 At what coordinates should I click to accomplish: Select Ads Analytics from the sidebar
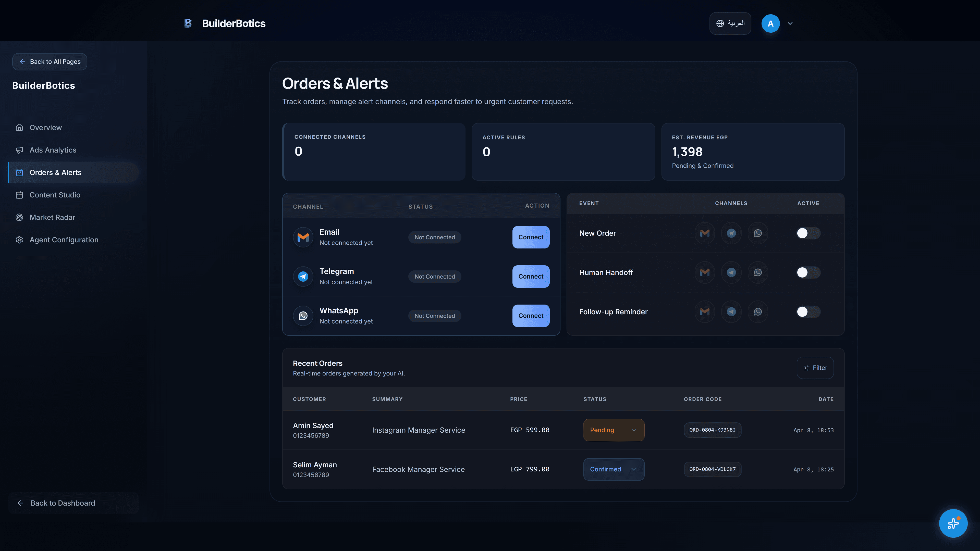tap(53, 150)
